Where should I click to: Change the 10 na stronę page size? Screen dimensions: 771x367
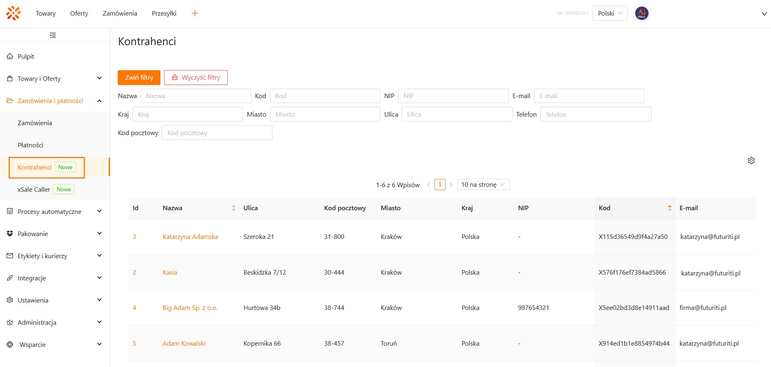pos(483,185)
